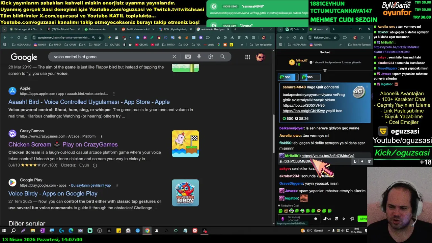Open Aaaah! Bird App Store result
This screenshot has width=432, height=243.
pyautogui.click(x=89, y=102)
